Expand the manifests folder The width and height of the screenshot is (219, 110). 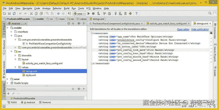click(11, 32)
